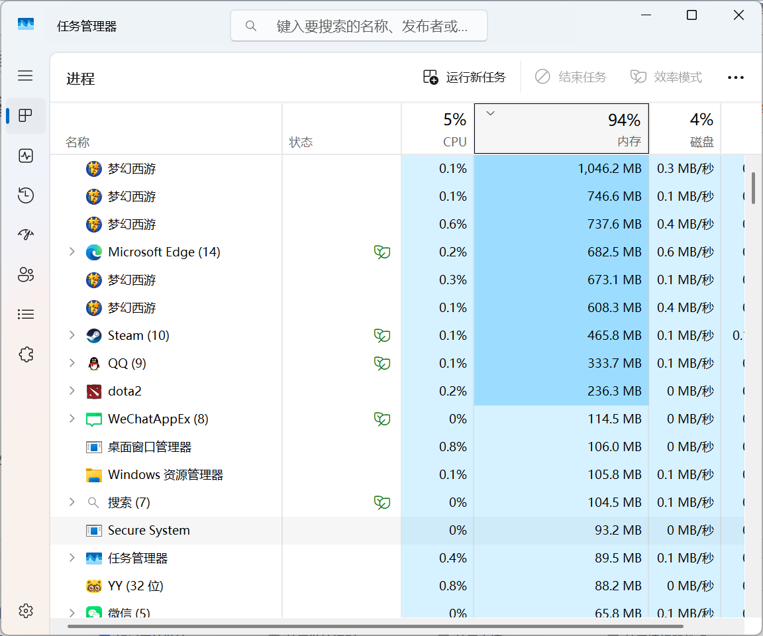
Task: Click the 737.6 MB memory value
Action: coord(614,225)
